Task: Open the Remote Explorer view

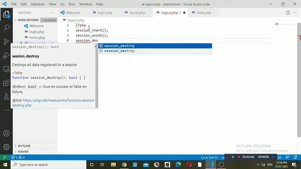Action: [x=6, y=69]
